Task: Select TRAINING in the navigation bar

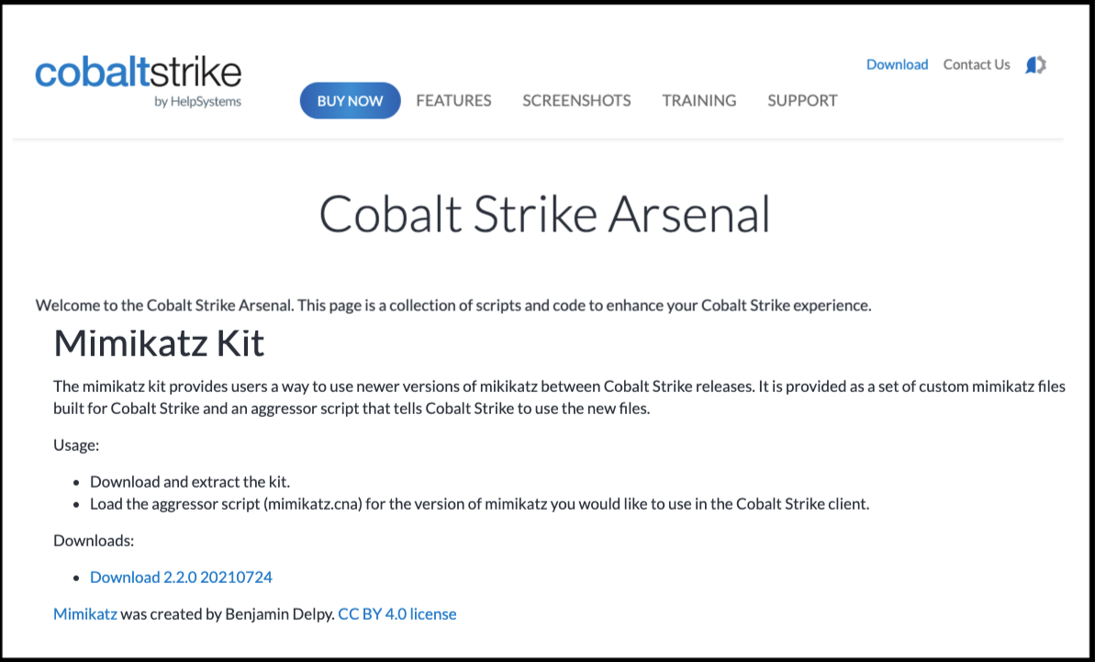Action: click(698, 101)
